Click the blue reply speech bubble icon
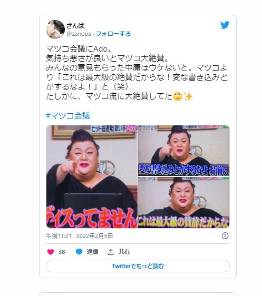The image size is (262, 296). click(79, 252)
